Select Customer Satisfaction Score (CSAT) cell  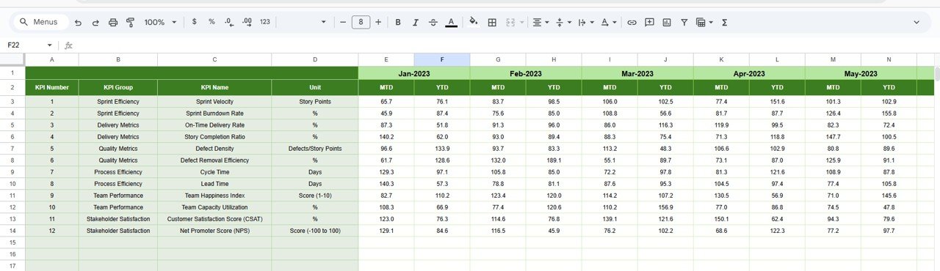pyautogui.click(x=214, y=219)
